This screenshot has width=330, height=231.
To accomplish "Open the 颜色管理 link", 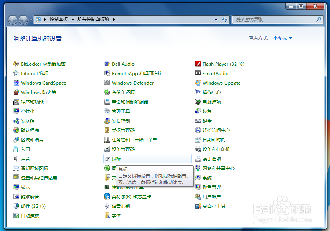I will (x=212, y=187).
